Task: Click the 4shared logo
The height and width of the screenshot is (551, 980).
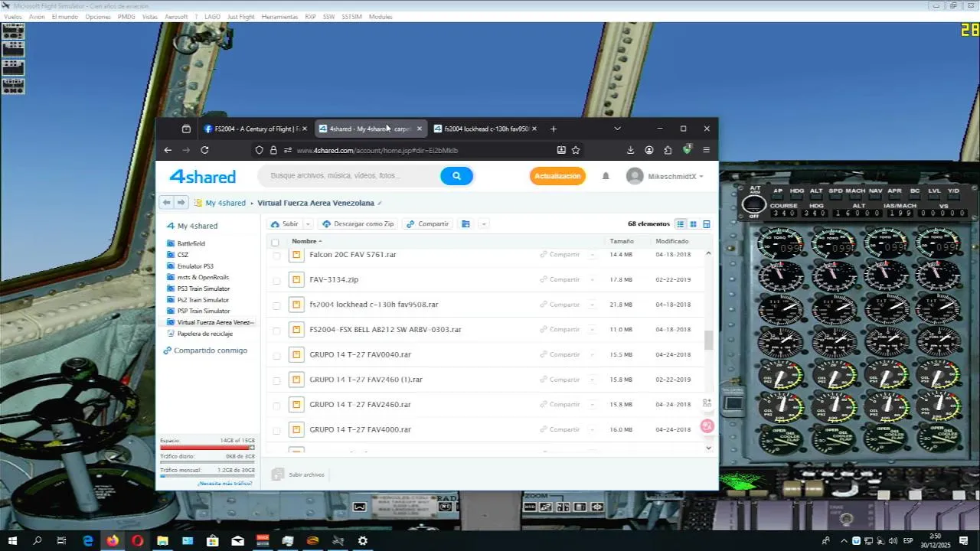Action: point(202,176)
